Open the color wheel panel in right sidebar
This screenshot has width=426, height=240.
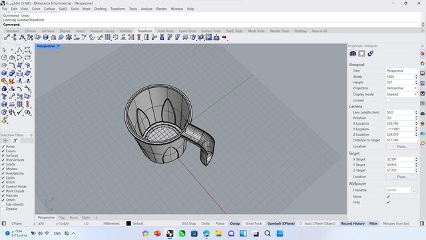pos(423,63)
